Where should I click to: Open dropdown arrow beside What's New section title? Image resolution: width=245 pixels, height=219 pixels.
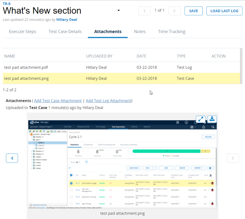pos(119,11)
